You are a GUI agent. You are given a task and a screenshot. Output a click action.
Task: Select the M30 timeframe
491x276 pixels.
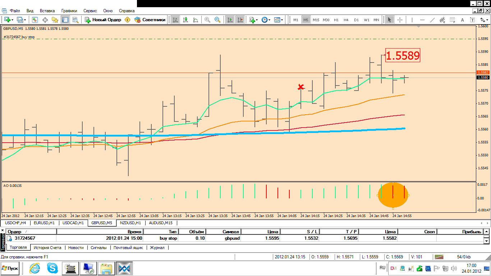(326, 20)
